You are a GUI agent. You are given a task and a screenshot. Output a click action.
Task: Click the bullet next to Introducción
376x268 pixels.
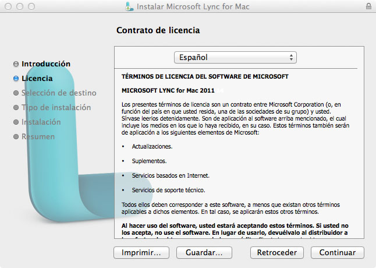(16, 64)
